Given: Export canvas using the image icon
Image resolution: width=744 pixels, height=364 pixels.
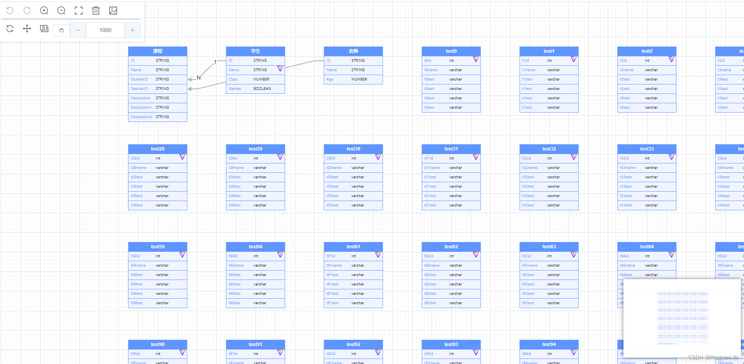Looking at the screenshot, I should 113,11.
